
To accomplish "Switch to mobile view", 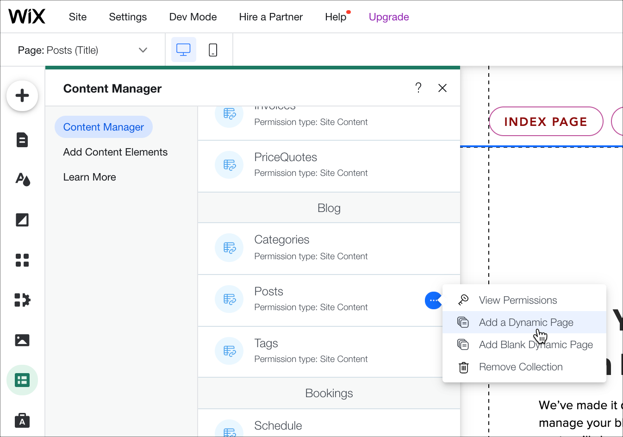I will click(213, 50).
